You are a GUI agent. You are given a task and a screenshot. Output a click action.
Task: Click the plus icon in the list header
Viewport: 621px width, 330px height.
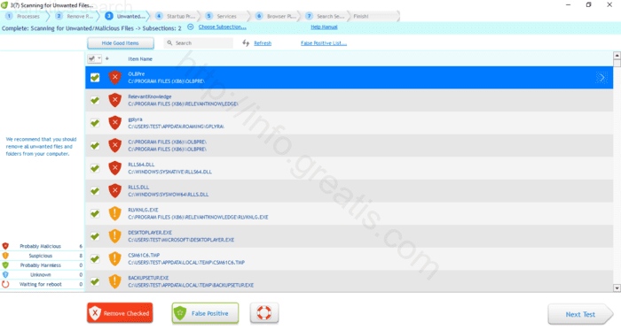click(107, 58)
